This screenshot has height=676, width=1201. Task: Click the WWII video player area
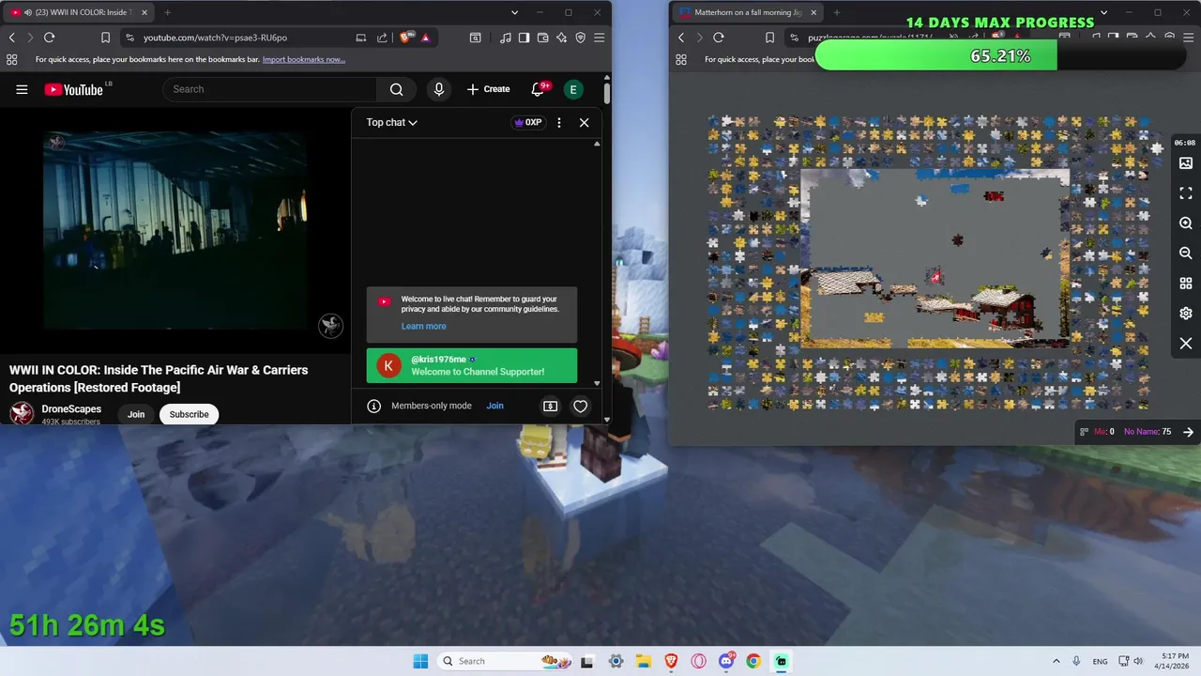coord(175,231)
